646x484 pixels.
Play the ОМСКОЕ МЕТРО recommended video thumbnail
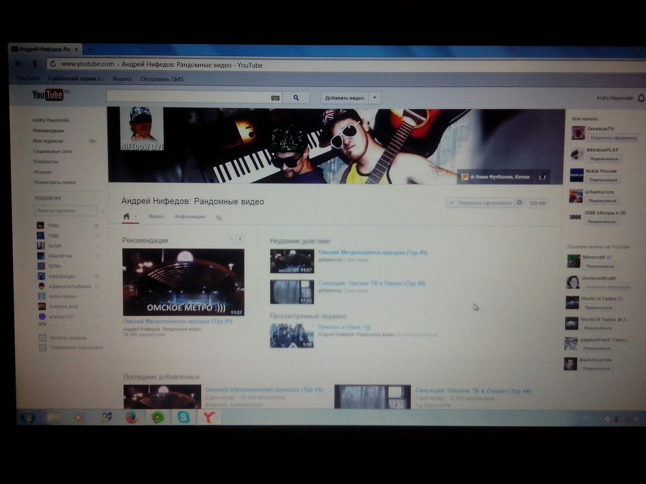183,282
